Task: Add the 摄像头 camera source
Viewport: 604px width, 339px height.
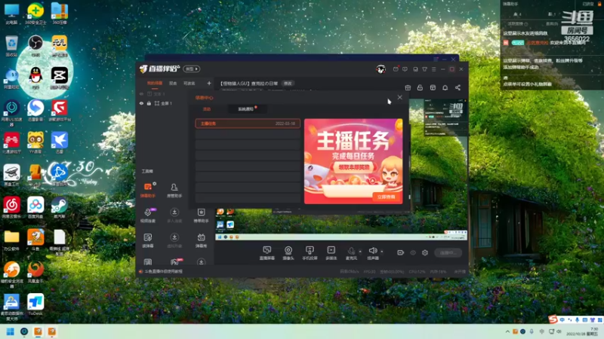Action: click(288, 253)
